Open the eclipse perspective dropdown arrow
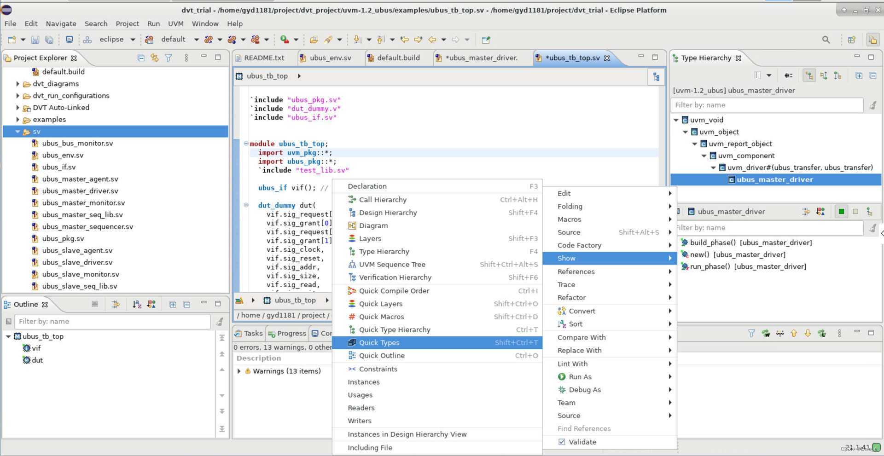Viewport: 884px width, 456px height. pos(133,40)
